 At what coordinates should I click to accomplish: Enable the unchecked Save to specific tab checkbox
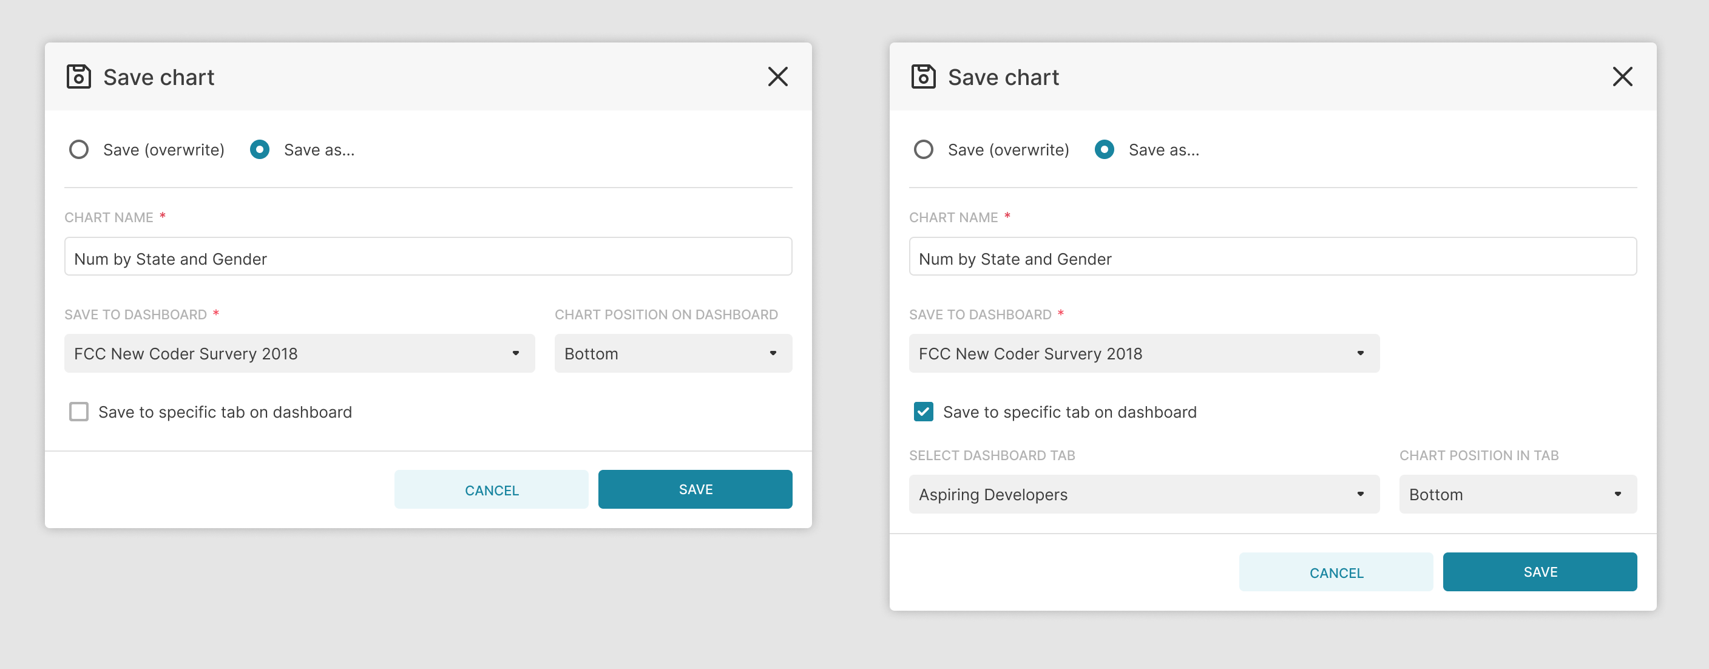[79, 412]
